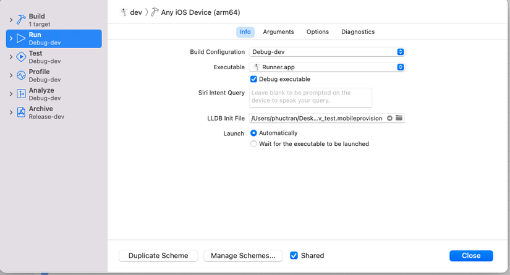Select the Build hammer icon in sidebar

click(x=21, y=20)
